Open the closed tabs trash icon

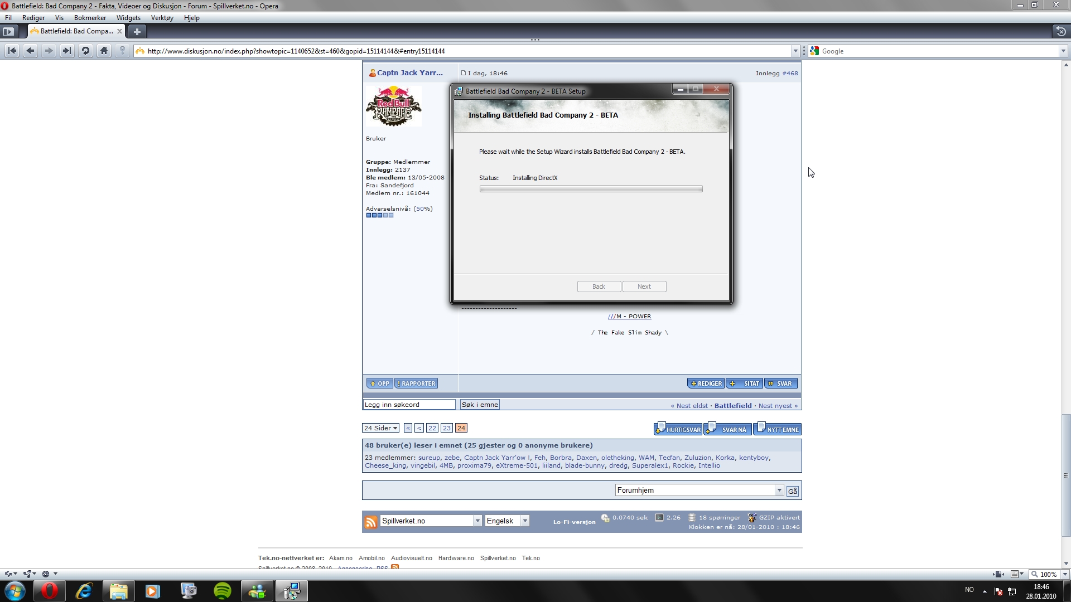[x=1061, y=31]
